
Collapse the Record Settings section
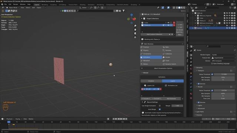click(x=142, y=102)
